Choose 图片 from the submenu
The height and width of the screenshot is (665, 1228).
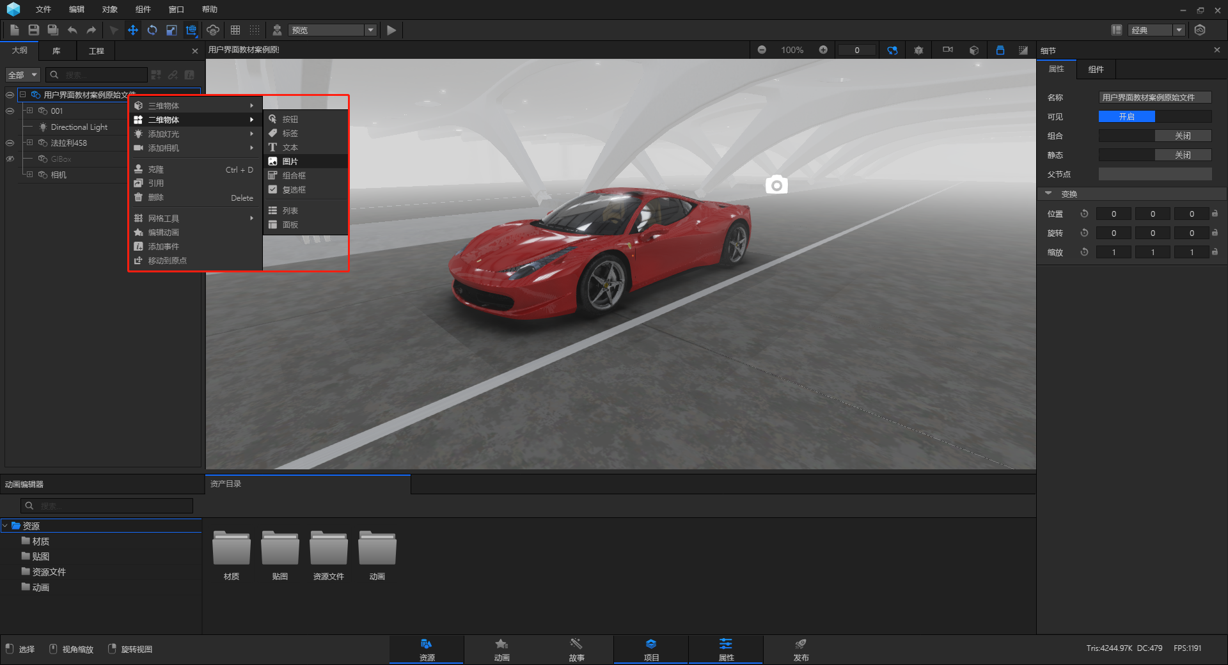pyautogui.click(x=306, y=161)
